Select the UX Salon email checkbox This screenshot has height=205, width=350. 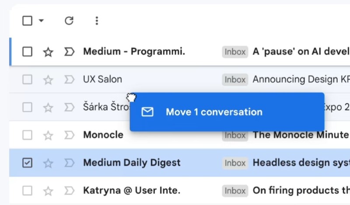27,80
